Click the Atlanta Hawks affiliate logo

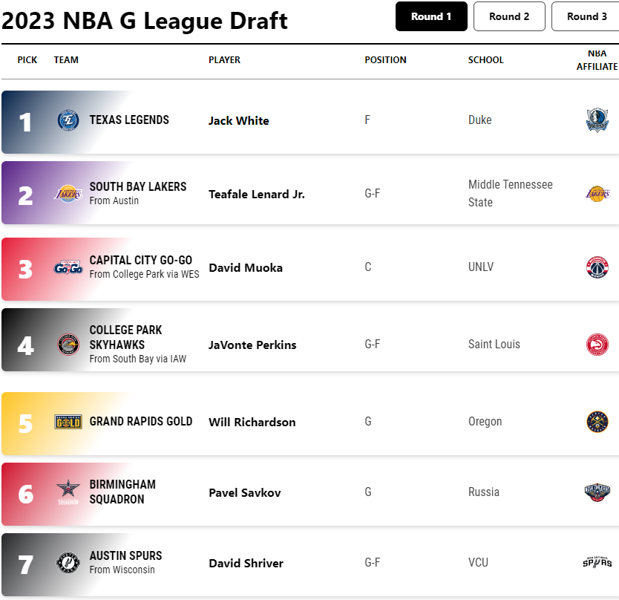tap(597, 345)
